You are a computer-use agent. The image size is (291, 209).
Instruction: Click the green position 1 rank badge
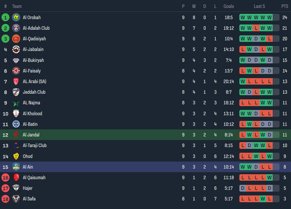pyautogui.click(x=6, y=18)
